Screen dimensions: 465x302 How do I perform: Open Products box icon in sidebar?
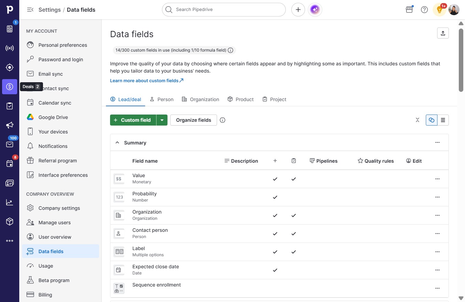pyautogui.click(x=10, y=222)
